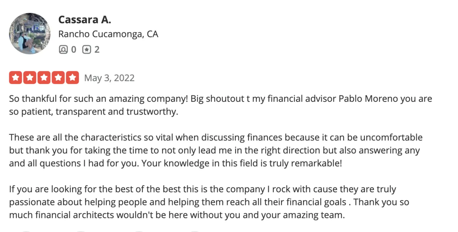Click the friends count icon
Viewport: 458px width, 232px height.
click(63, 50)
